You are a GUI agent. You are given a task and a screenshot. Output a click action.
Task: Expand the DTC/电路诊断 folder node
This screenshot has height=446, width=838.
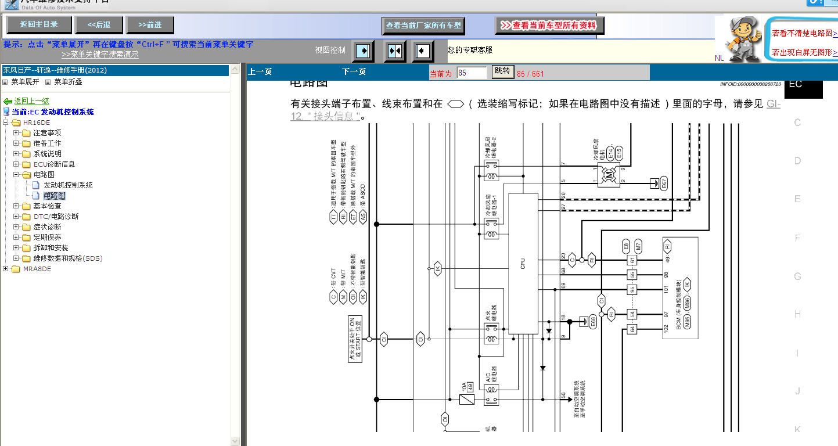16,217
